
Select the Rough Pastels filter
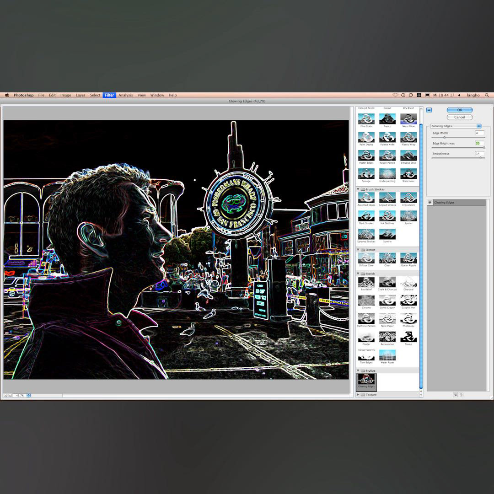coord(387,156)
